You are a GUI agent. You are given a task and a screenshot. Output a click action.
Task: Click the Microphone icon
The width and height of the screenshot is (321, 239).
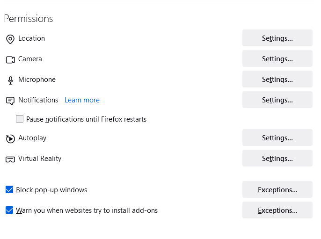coord(10,80)
